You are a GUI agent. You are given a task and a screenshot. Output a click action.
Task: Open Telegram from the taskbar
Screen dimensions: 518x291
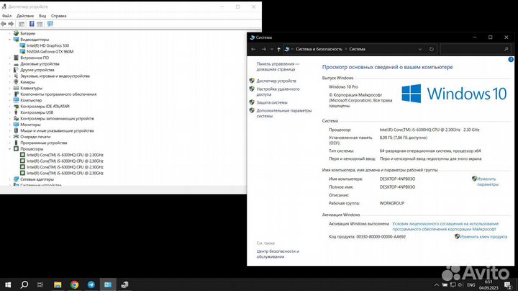(x=91, y=285)
